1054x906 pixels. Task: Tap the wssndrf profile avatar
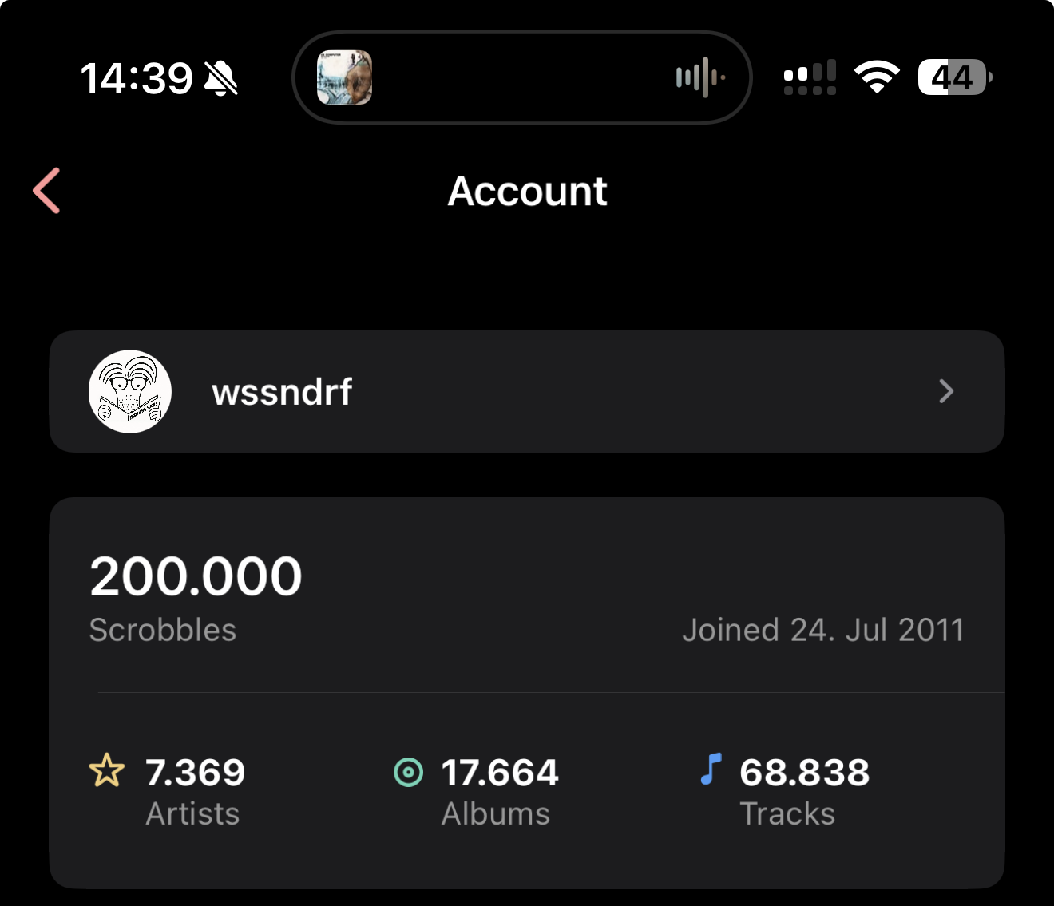click(x=130, y=392)
